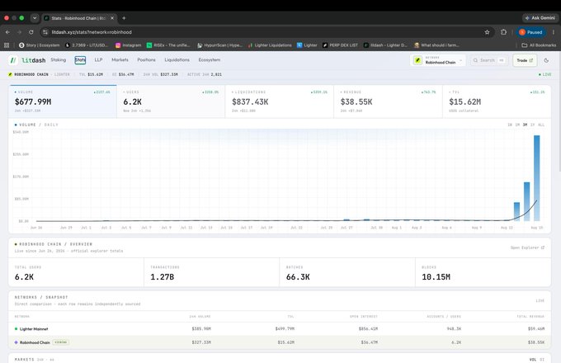Open the litdash - Lighter D... bookmark

385,45
